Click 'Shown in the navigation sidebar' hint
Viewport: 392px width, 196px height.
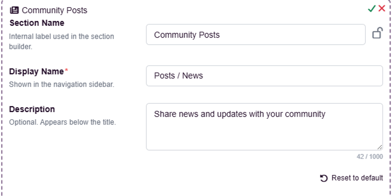[62, 85]
